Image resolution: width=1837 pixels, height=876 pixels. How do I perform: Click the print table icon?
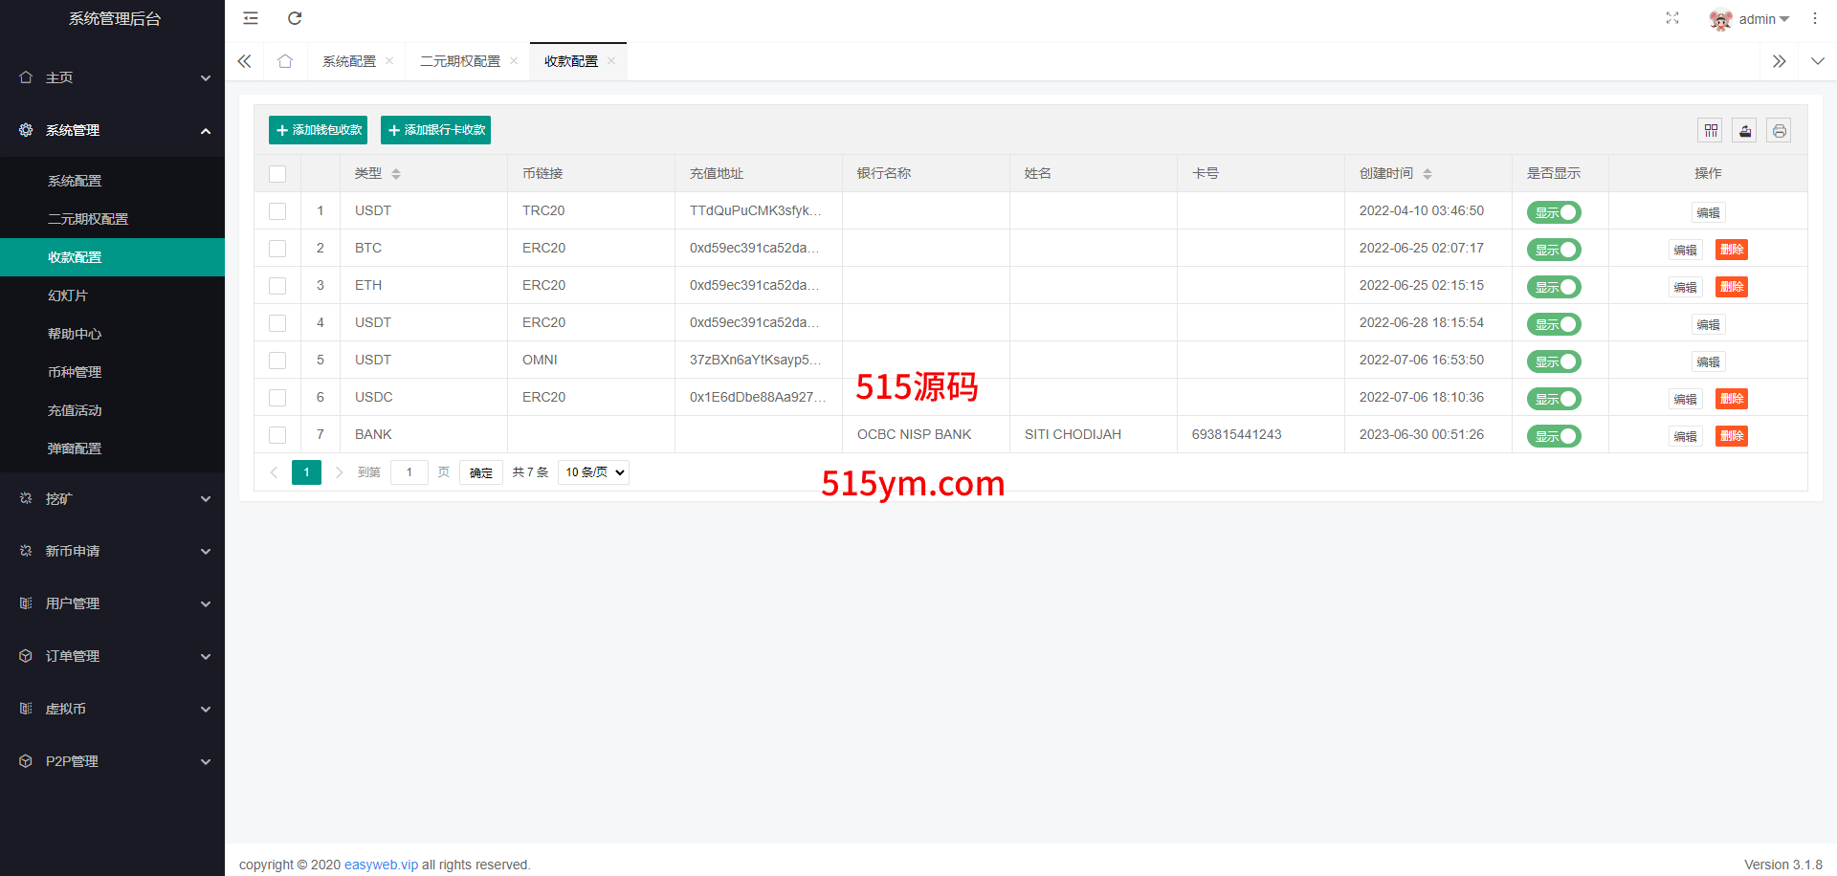click(1779, 131)
